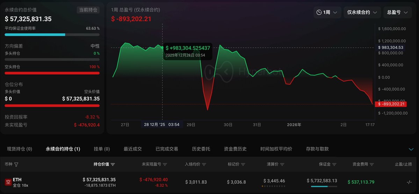The image size is (419, 194).
Task: Click the sort icon next to 未实现盈亏
Action: [165, 164]
